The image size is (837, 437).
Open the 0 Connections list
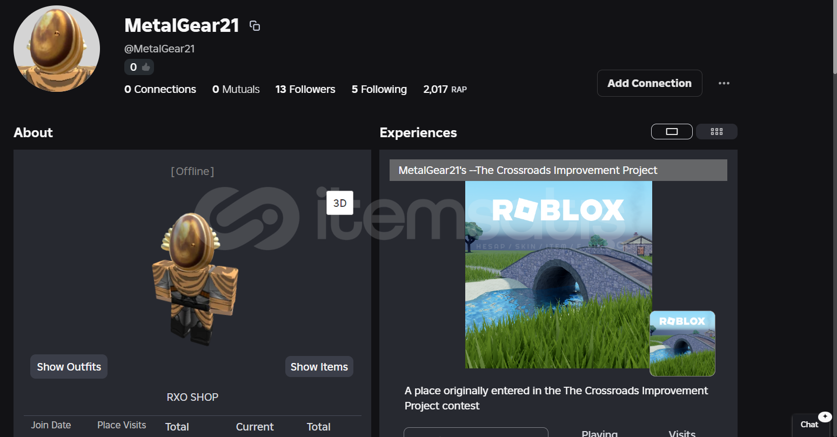click(160, 89)
